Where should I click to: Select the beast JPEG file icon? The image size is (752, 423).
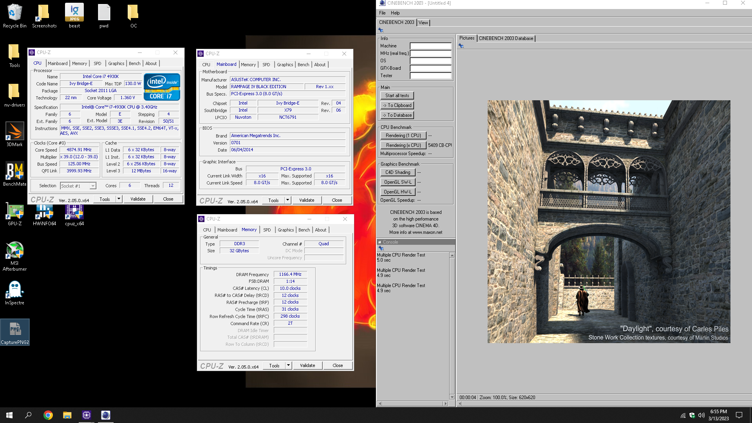pyautogui.click(x=74, y=16)
